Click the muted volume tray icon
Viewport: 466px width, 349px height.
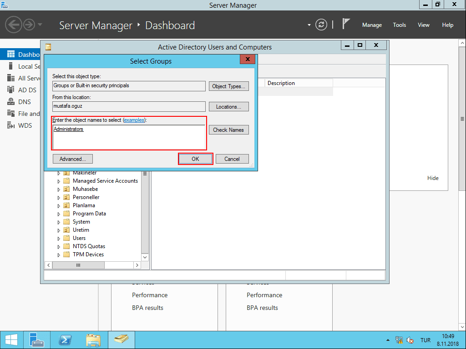410,340
